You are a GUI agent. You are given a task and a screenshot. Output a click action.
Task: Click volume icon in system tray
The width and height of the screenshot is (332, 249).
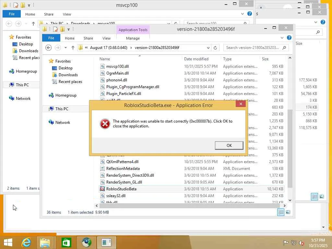(302, 243)
